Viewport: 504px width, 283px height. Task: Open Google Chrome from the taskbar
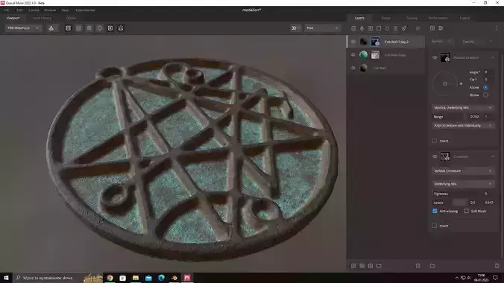(x=110, y=278)
